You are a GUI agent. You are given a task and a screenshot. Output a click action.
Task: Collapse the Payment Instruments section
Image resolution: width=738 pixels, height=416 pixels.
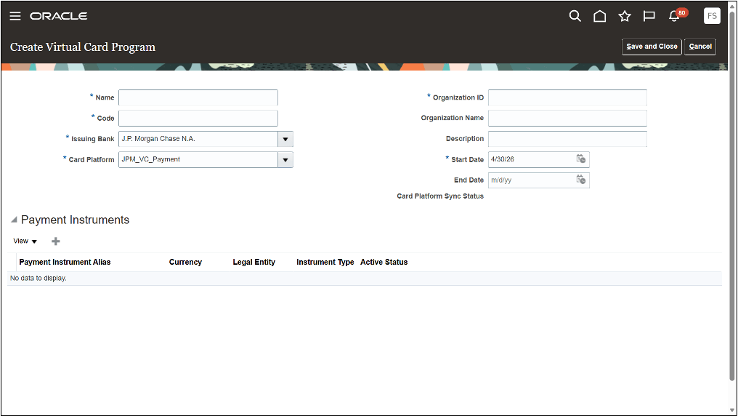(x=14, y=220)
